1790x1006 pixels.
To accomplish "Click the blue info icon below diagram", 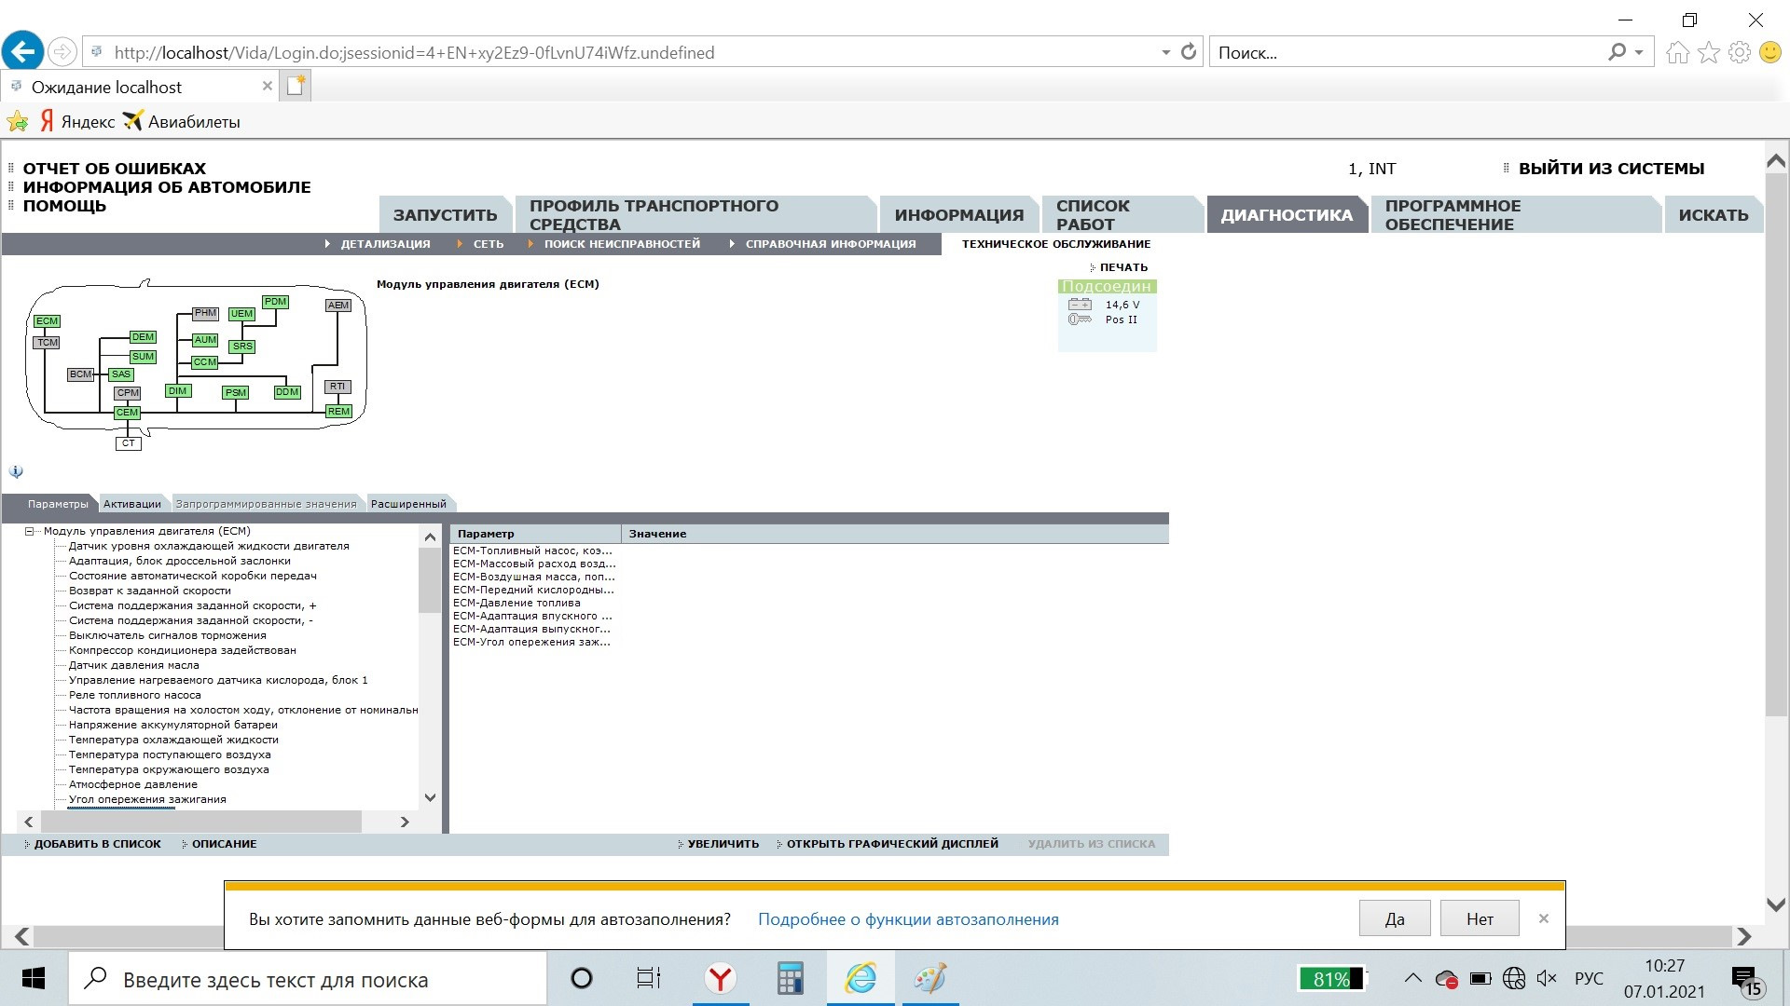I will click(16, 471).
